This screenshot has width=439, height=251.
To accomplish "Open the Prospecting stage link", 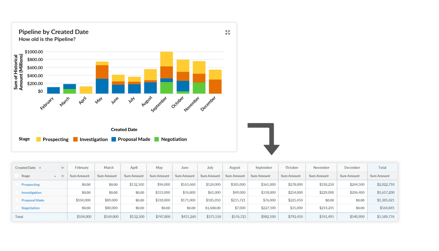I will (x=31, y=184).
